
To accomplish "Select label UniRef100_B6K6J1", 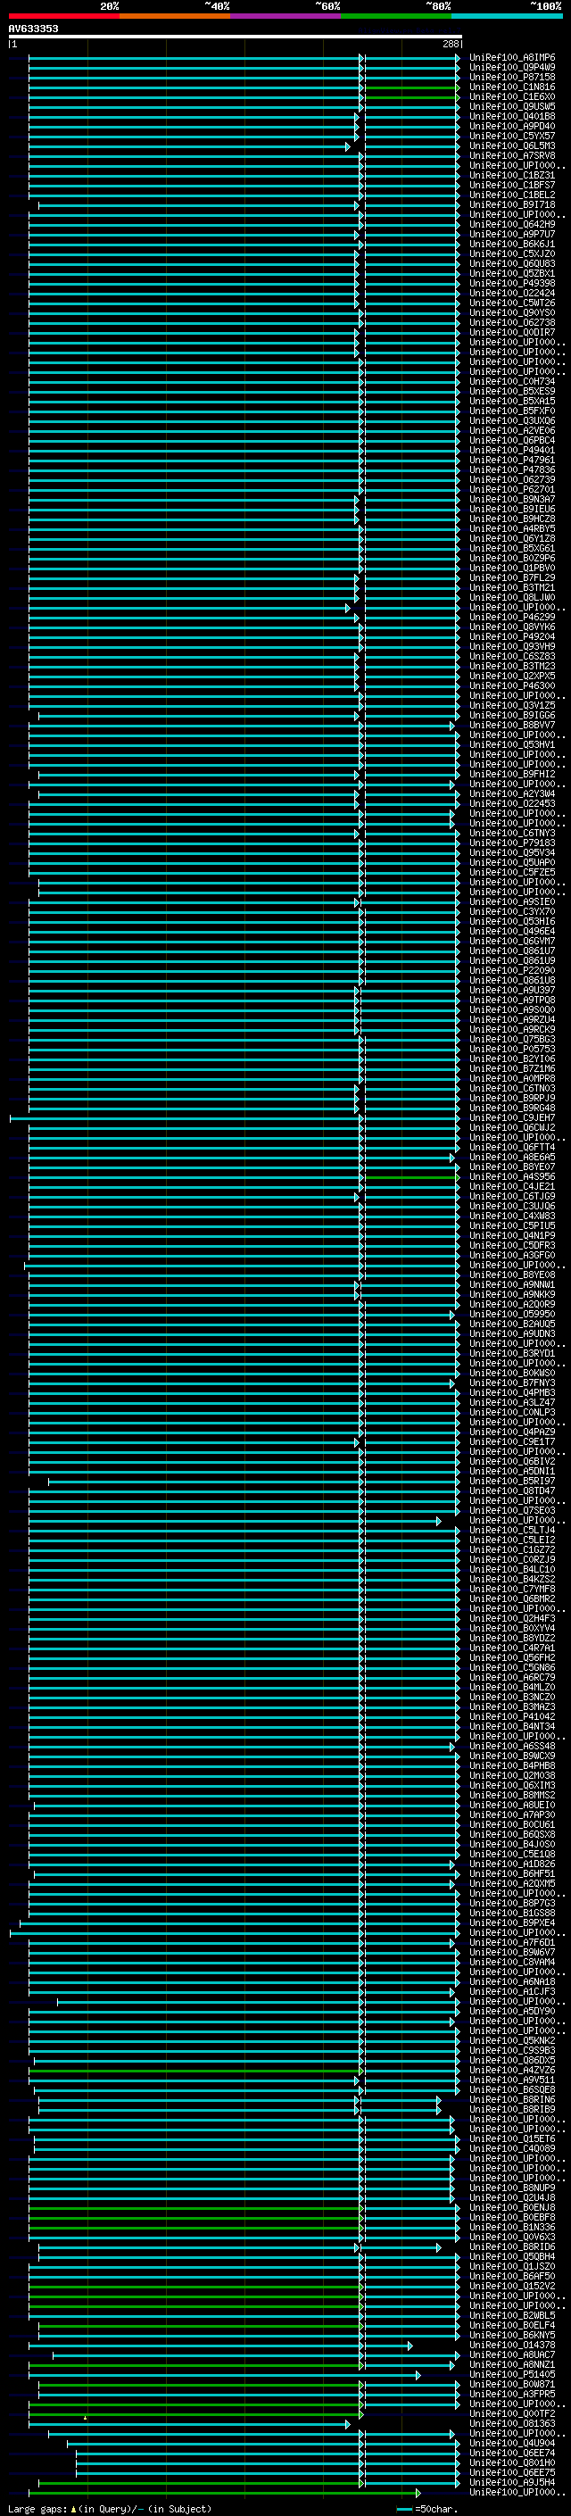I will [512, 245].
